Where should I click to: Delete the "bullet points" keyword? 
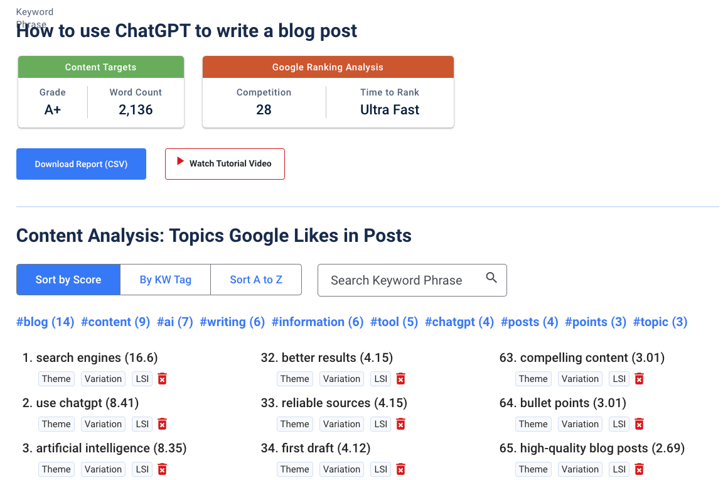pyautogui.click(x=639, y=423)
